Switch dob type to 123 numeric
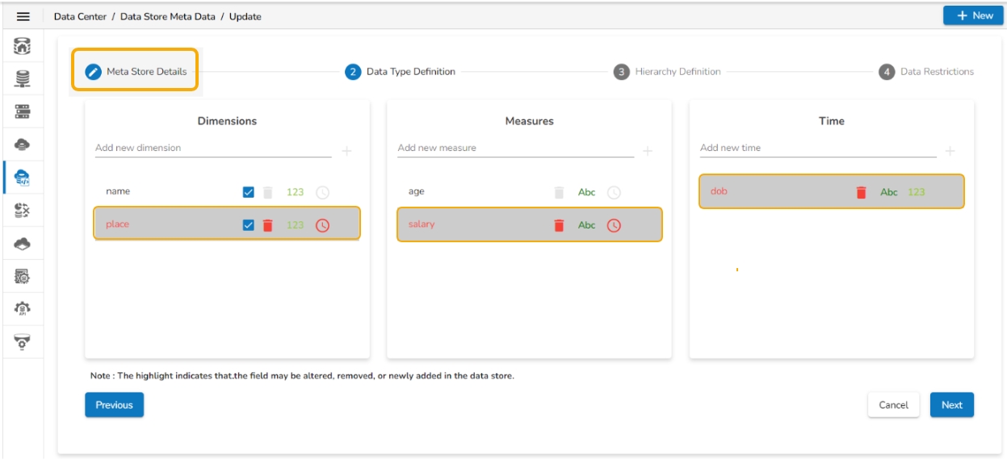This screenshot has width=1007, height=461. click(916, 192)
